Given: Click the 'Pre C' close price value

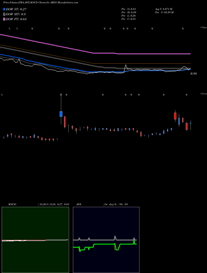Looking at the screenshot, I should click(x=128, y=19).
